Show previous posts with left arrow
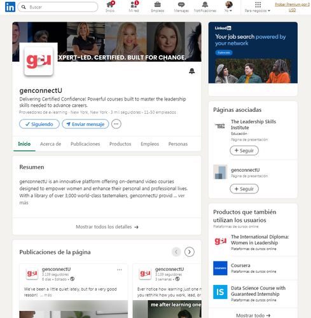The image size is (311, 318). point(176,252)
